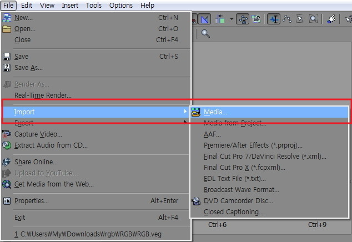Choose Real-Time Render from File menu

tap(96, 95)
